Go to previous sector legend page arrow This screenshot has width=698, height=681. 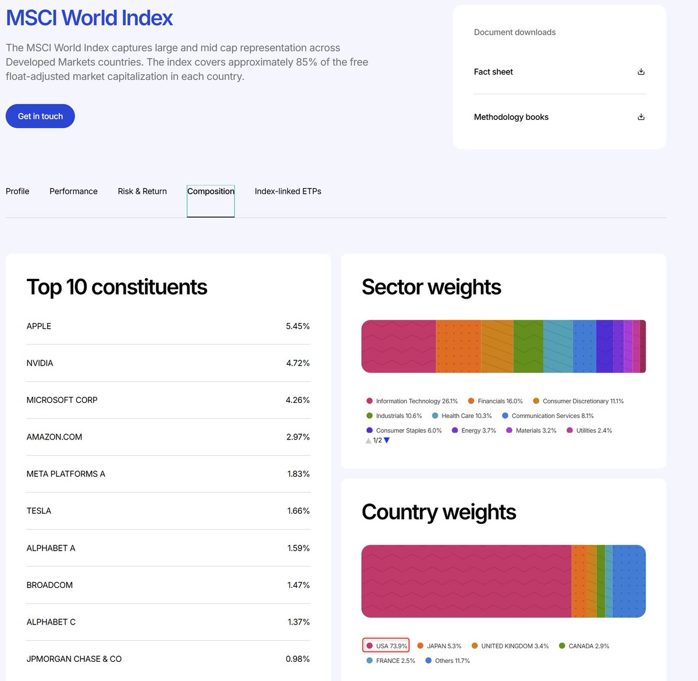(368, 441)
